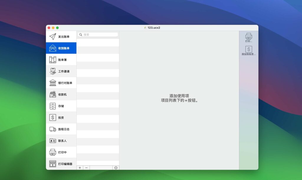打开打印编辑器
This screenshot has width=302, height=180.
[x=53, y=164]
